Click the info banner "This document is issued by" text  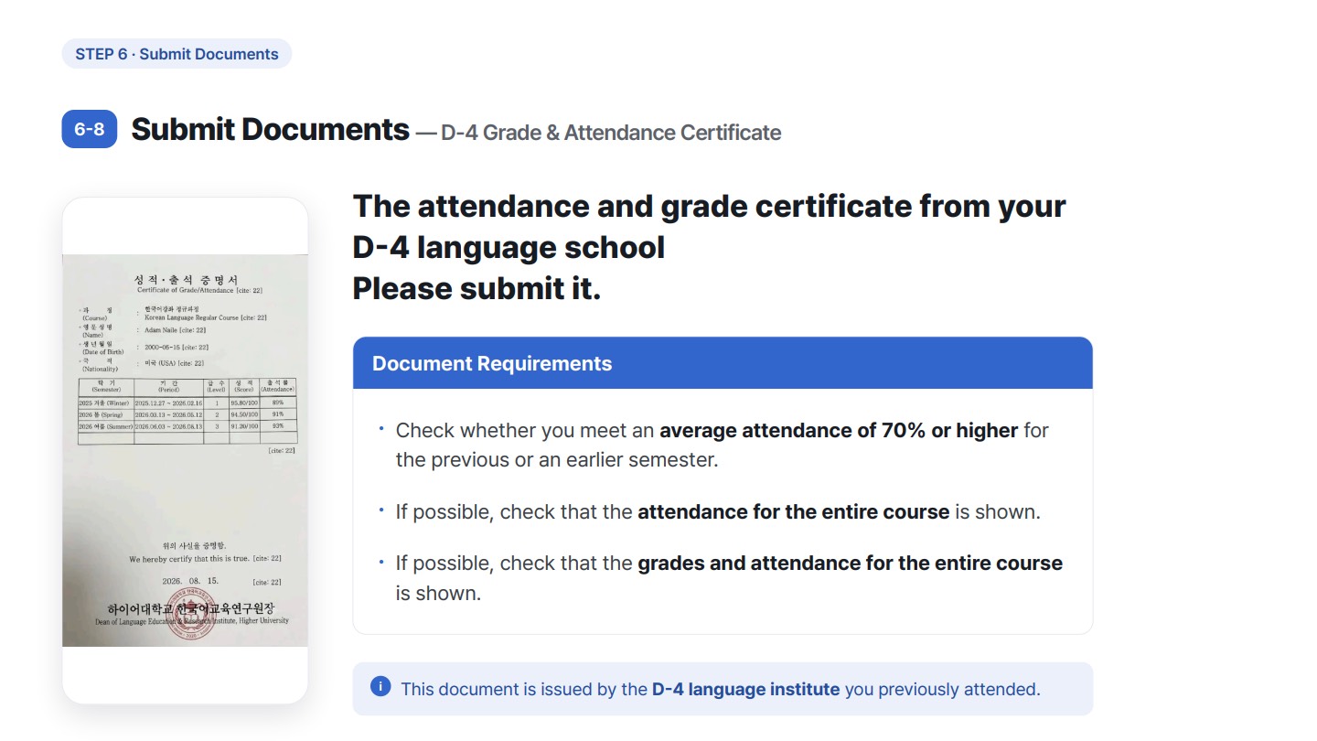(524, 689)
